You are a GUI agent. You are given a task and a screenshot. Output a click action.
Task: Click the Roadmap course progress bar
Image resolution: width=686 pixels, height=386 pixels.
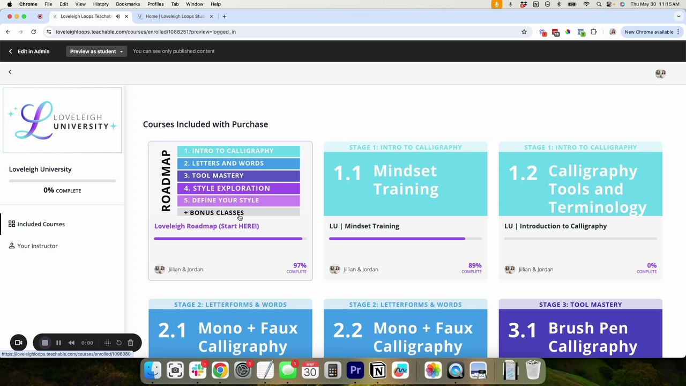click(230, 239)
